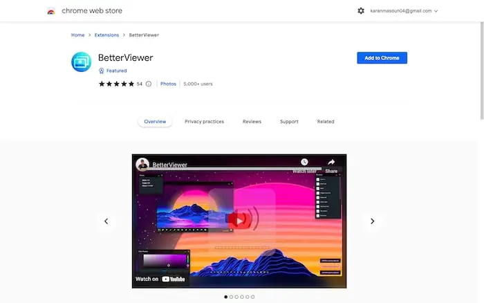Select the first carousel dot

click(x=225, y=297)
